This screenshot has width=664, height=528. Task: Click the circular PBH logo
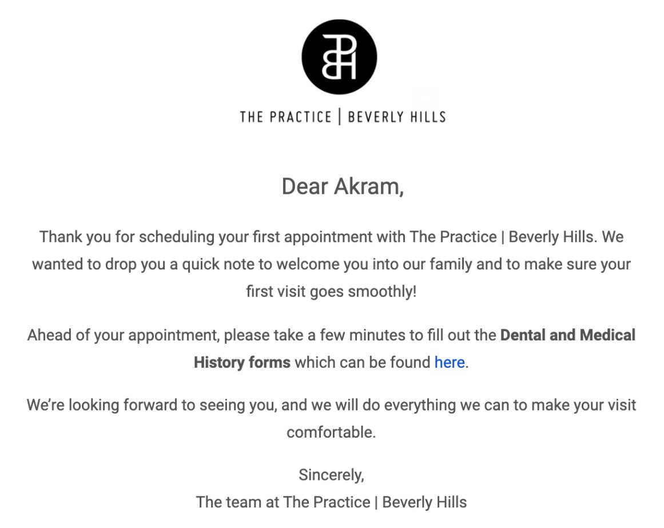(x=339, y=57)
